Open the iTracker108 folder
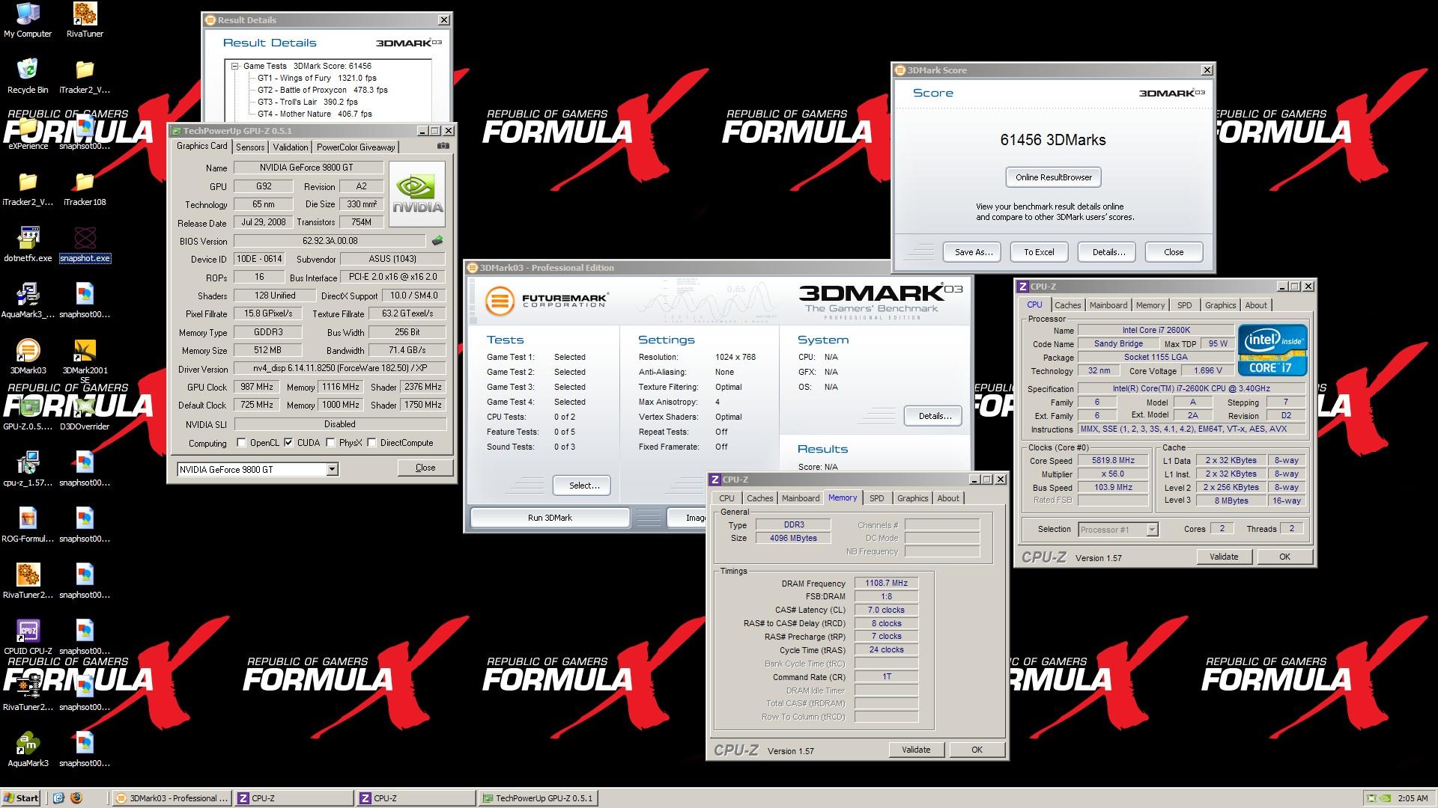This screenshot has width=1438, height=808. [x=85, y=189]
